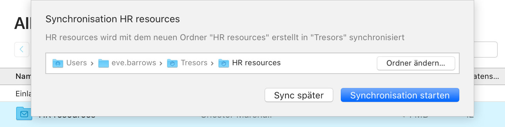Start sync with Synchronisation starten
The height and width of the screenshot is (127, 505).
[400, 95]
